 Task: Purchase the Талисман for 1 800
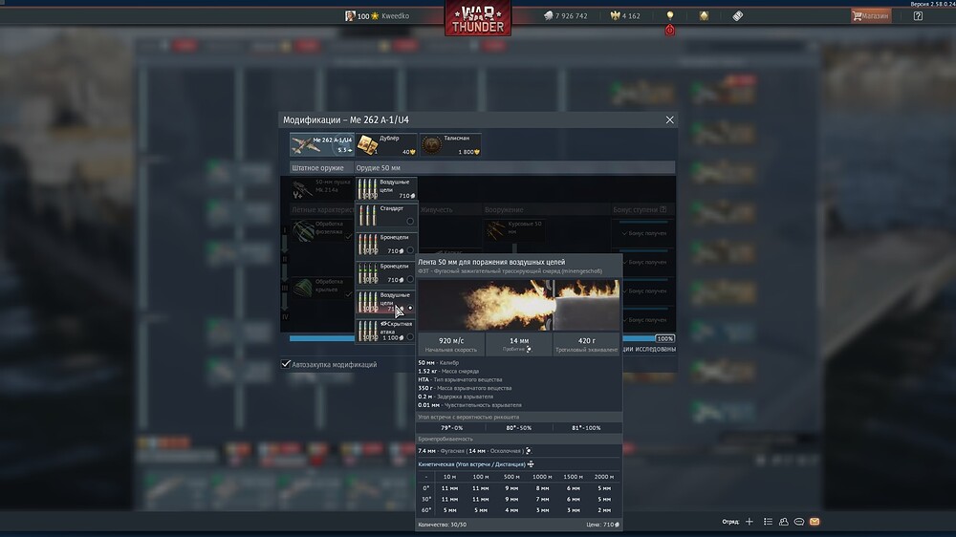450,144
